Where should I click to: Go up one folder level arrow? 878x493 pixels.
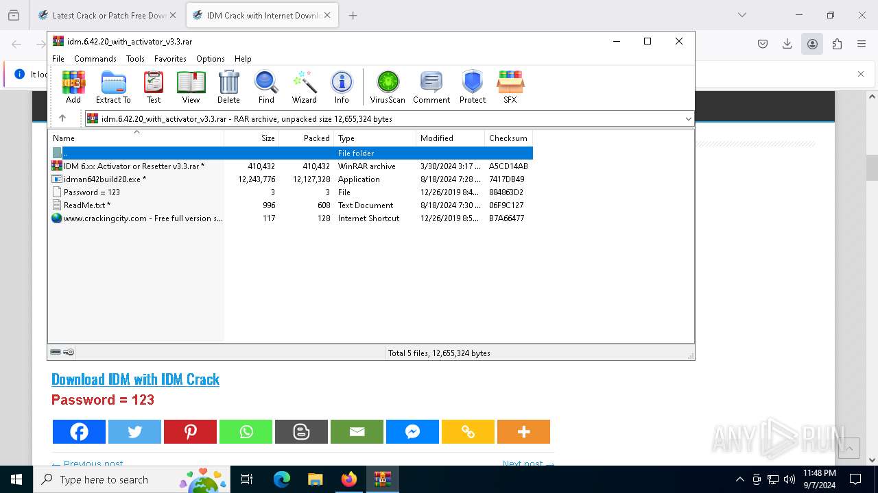pyautogui.click(x=62, y=118)
